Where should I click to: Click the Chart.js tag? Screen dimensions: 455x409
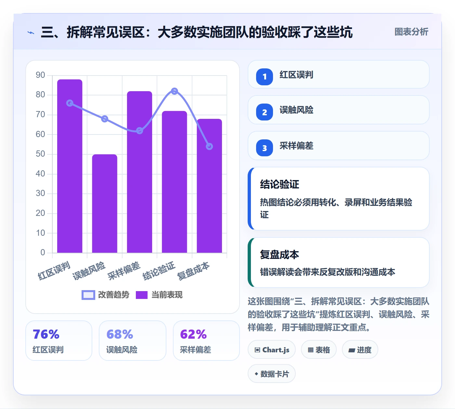click(272, 350)
